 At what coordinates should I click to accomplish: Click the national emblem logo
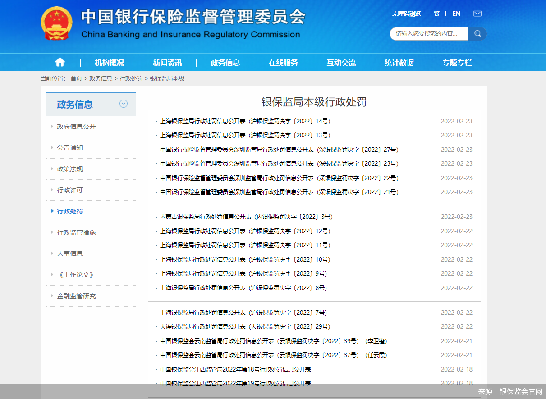pyautogui.click(x=56, y=23)
